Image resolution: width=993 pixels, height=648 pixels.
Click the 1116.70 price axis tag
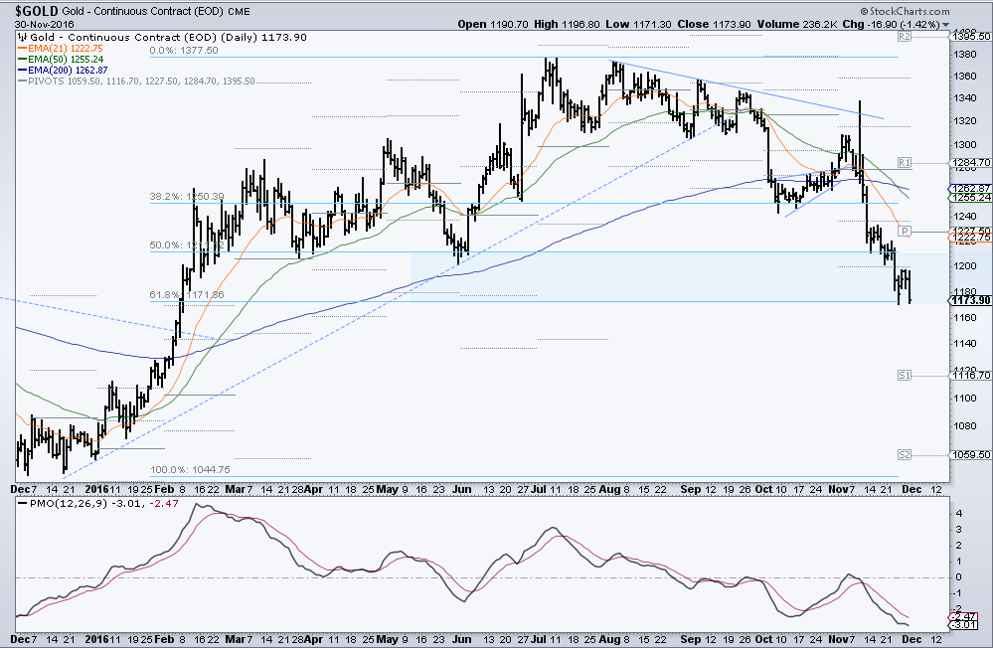coord(971,376)
